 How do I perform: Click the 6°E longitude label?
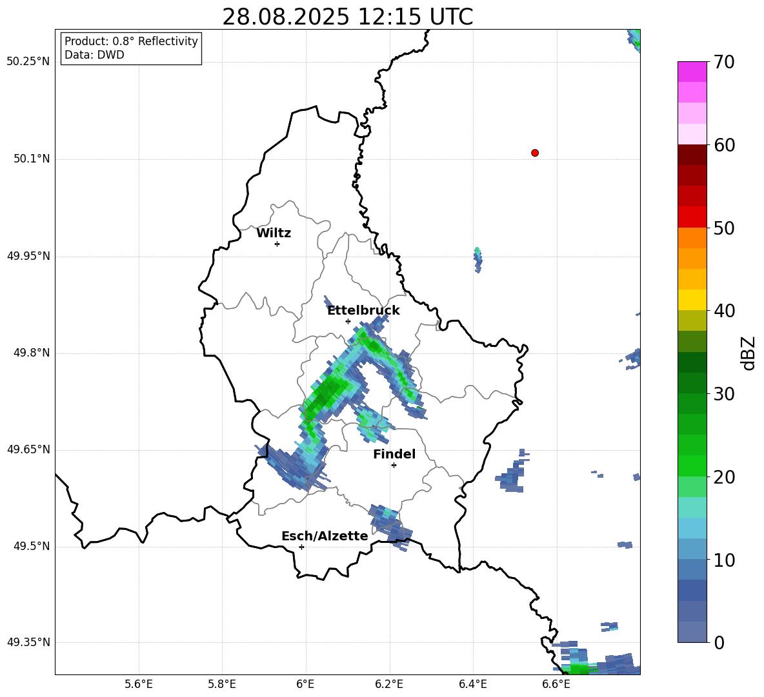pos(305,684)
